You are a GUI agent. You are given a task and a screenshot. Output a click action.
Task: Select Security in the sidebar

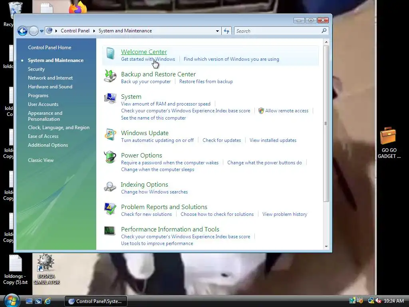coord(36,69)
